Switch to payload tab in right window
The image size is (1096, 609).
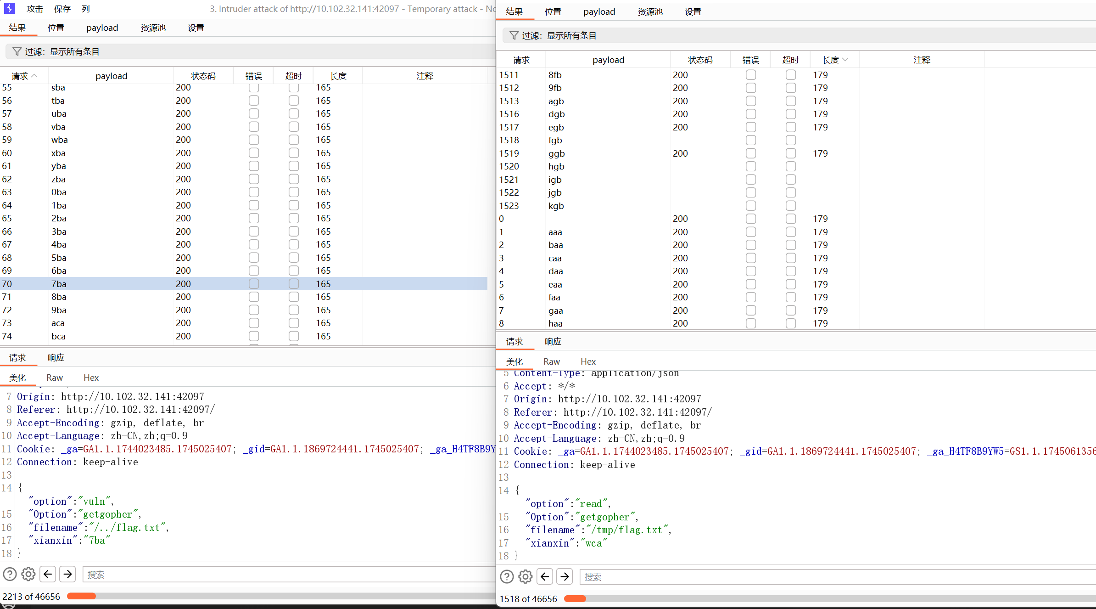coord(599,12)
